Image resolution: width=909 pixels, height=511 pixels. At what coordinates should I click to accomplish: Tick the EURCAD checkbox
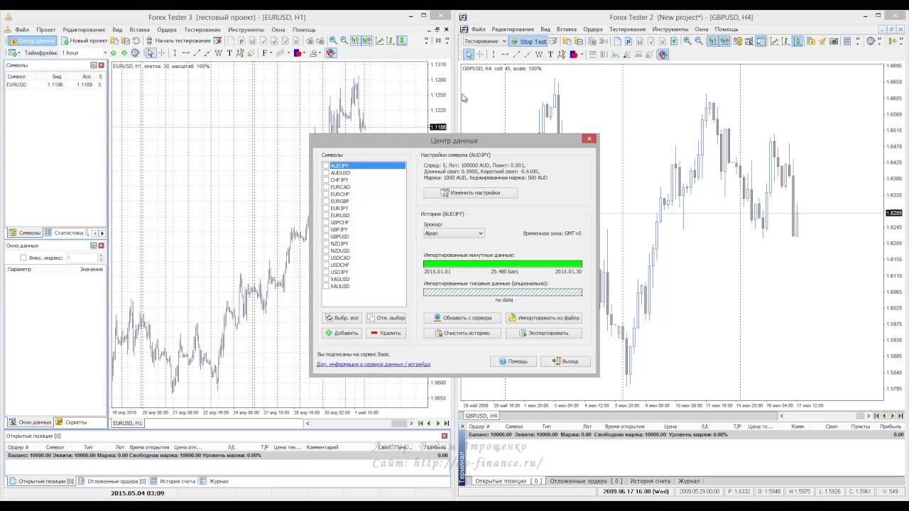click(326, 187)
